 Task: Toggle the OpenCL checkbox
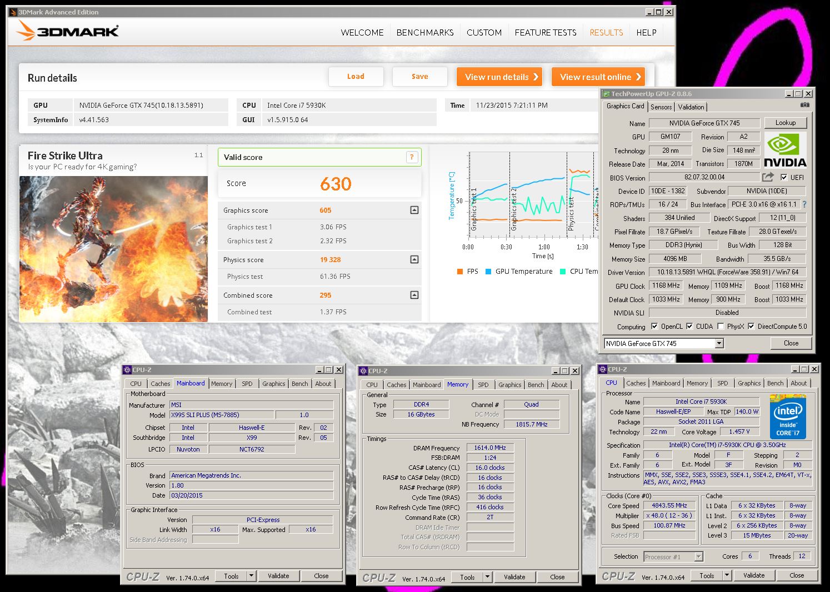(654, 327)
